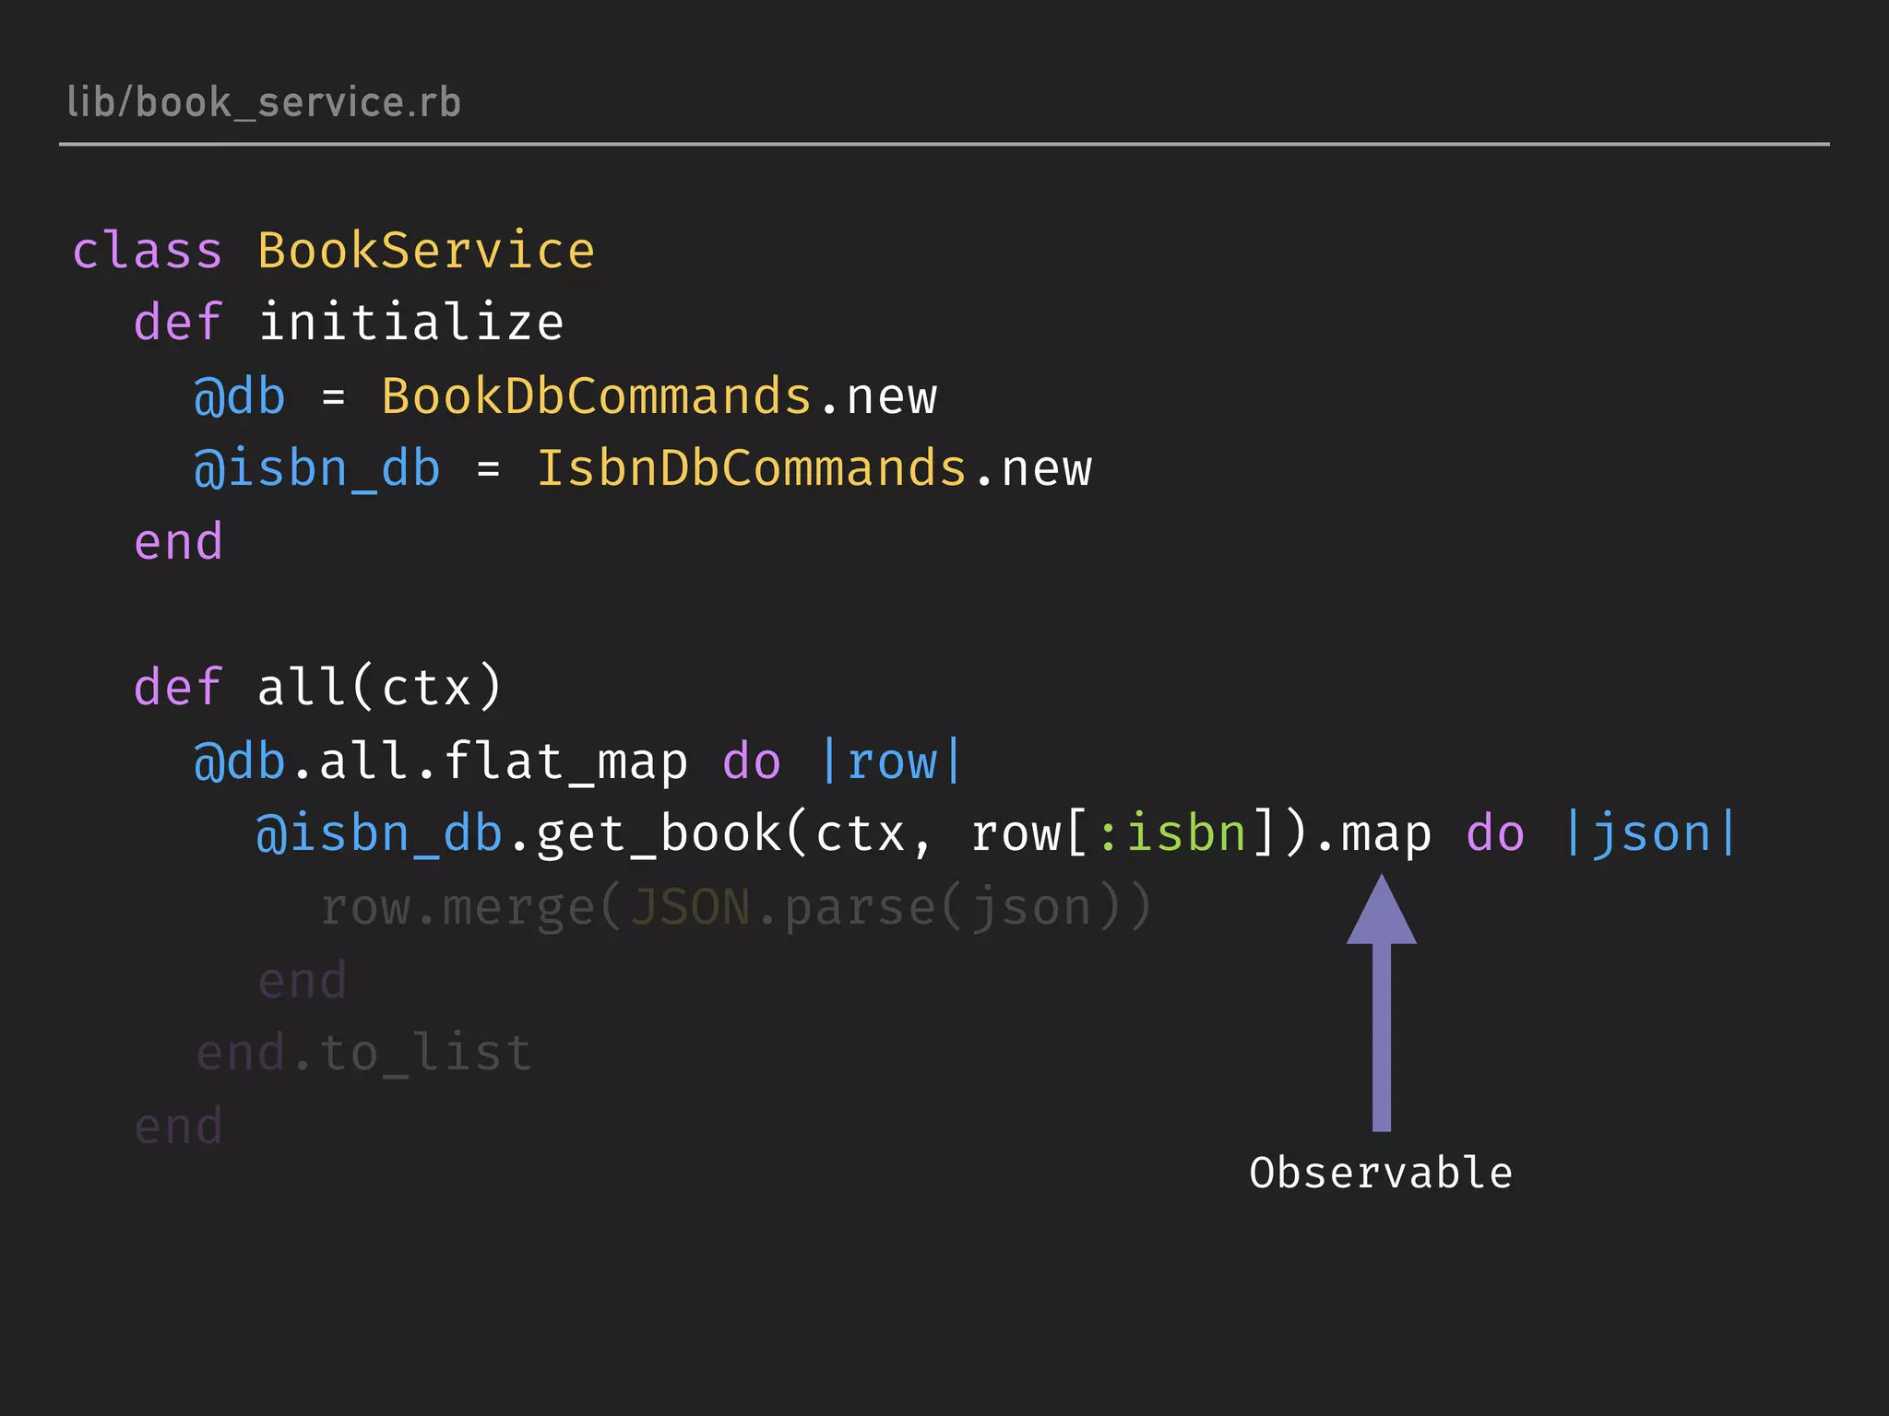The height and width of the screenshot is (1416, 1889).
Task: Click 'map' before 'do |json|'
Action: [1385, 837]
